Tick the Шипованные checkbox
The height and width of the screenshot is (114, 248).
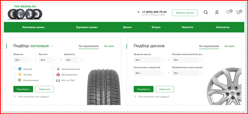(x=53, y=74)
